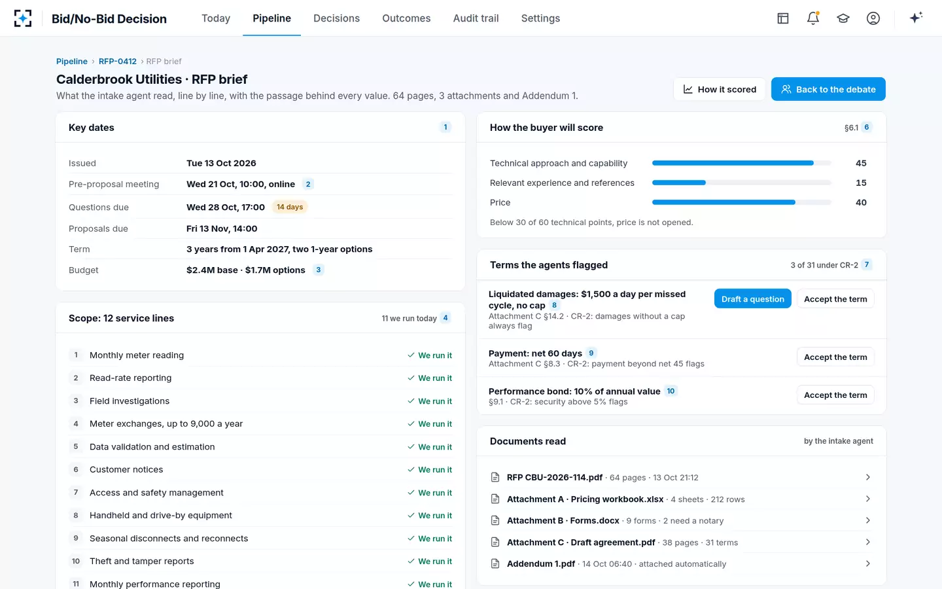Expand the Addendum 1.pdf row chevron

[868, 564]
